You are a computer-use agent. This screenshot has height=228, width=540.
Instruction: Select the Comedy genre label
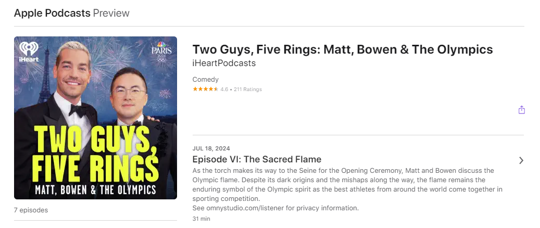point(206,80)
